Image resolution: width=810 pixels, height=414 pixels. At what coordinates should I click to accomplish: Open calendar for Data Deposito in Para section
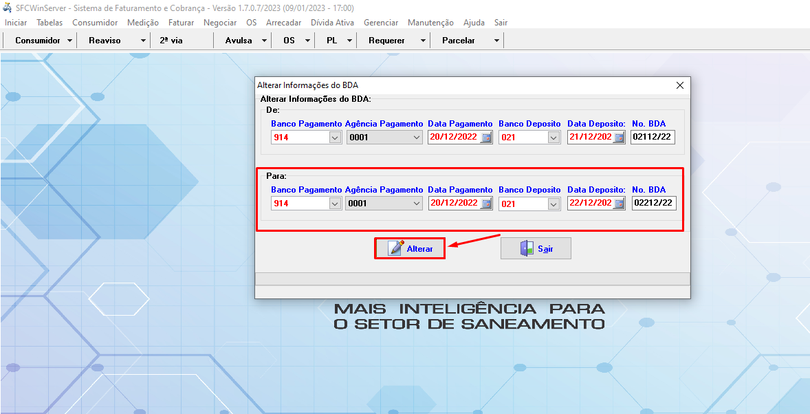pos(619,204)
